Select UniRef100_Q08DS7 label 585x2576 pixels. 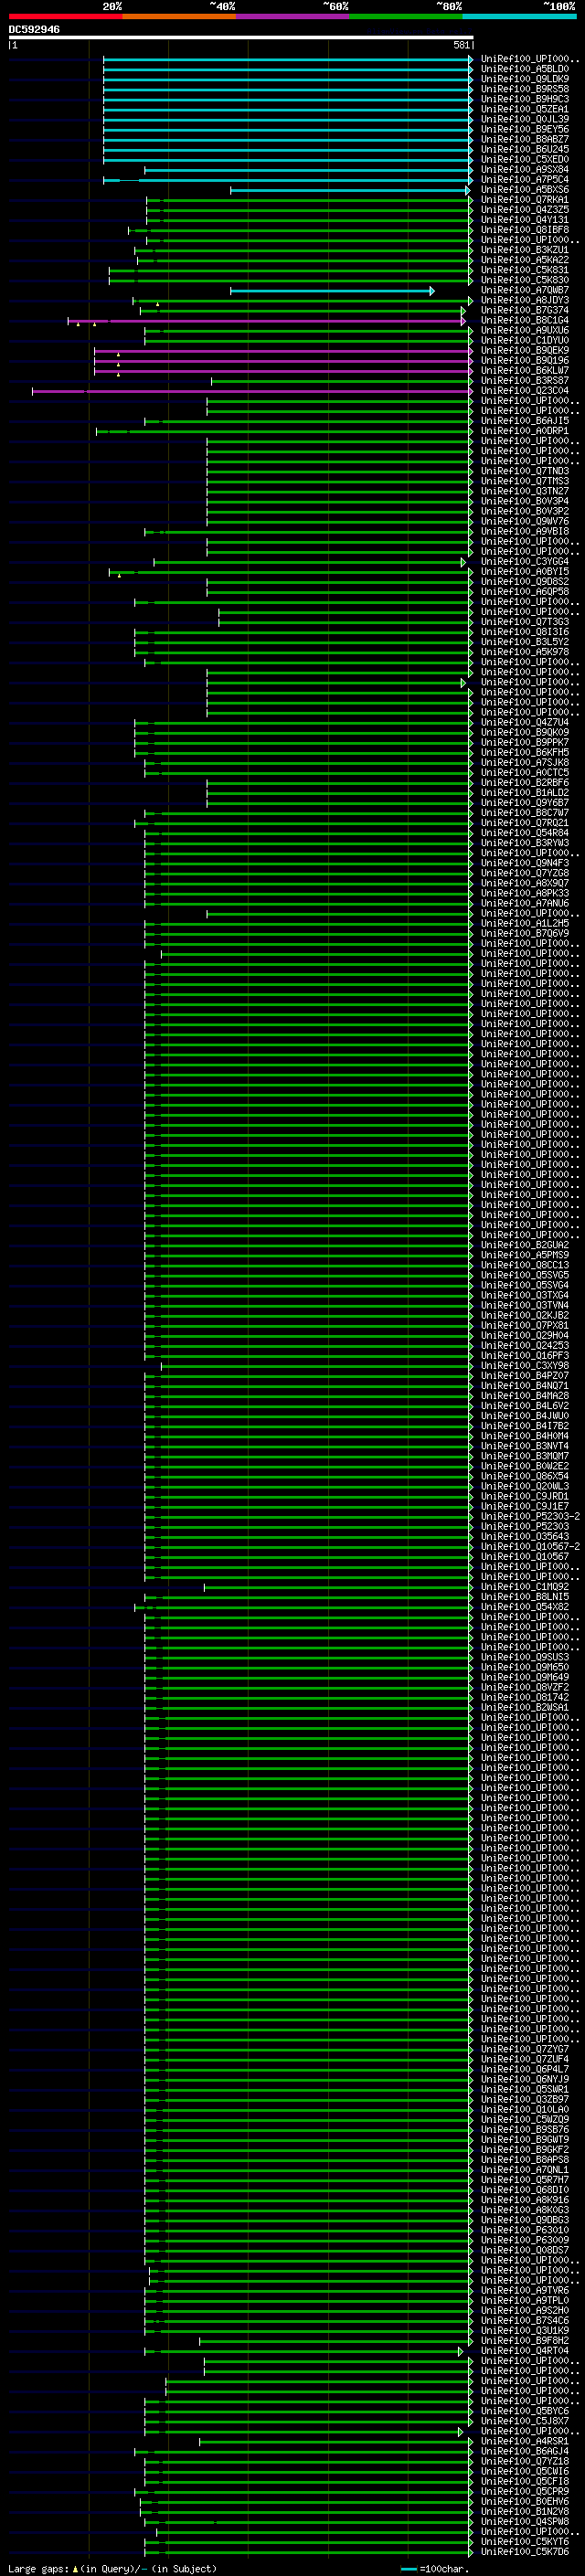click(525, 2251)
